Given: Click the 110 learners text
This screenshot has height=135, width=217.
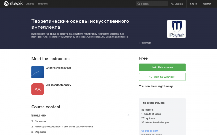Looking at the screenshot, I should (145, 43).
